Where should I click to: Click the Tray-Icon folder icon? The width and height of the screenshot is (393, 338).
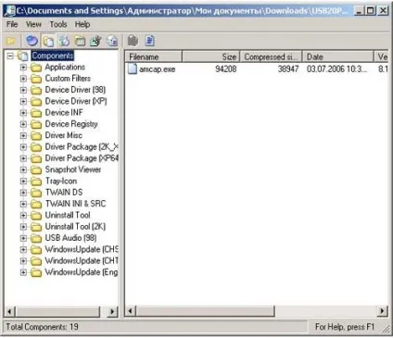[x=36, y=182]
